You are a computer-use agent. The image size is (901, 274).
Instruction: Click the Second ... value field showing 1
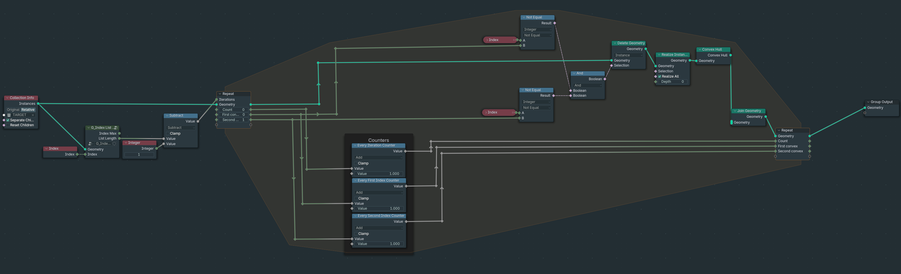click(233, 120)
